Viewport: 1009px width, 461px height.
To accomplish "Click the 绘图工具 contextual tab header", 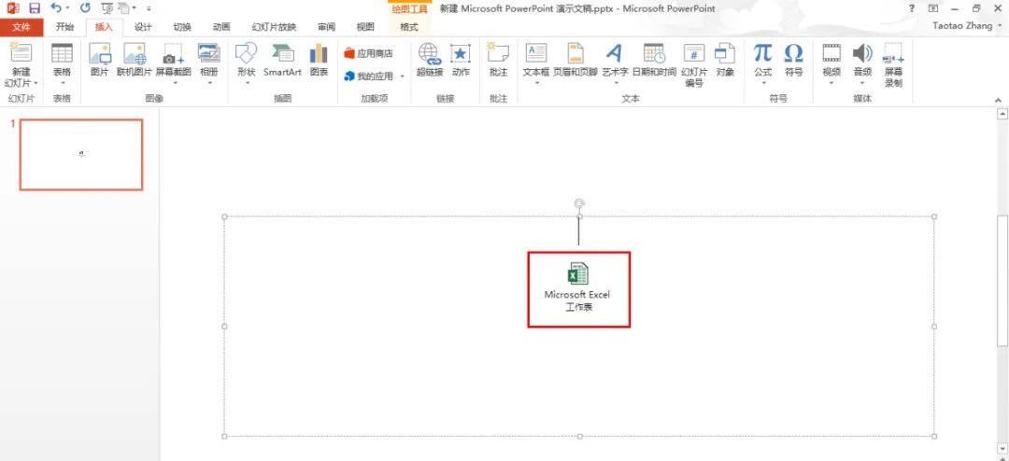I will 409,9.
